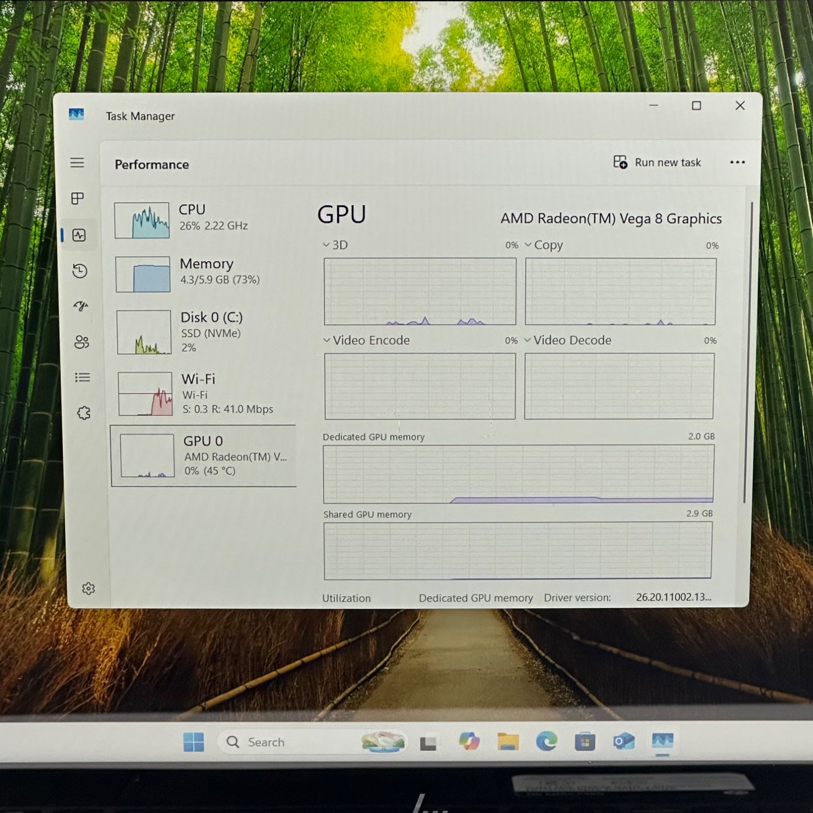Open the Windows Start button
The image size is (813, 813).
click(193, 742)
